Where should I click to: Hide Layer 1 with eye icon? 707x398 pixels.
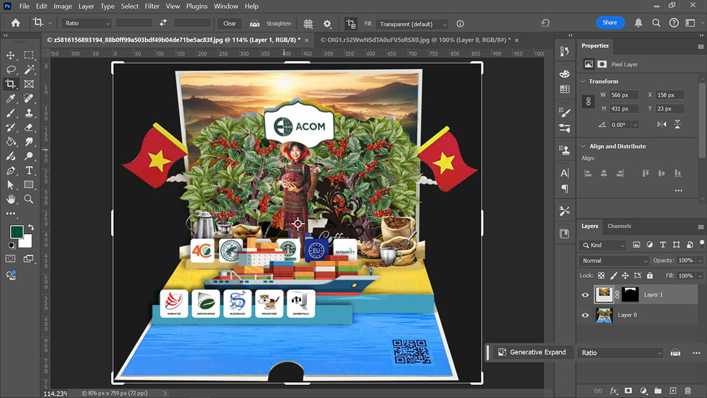[585, 295]
